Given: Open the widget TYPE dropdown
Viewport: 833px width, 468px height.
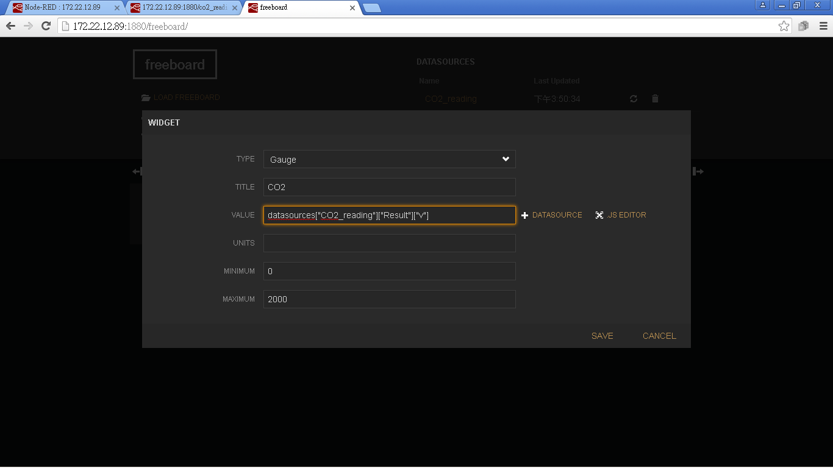Looking at the screenshot, I should 389,159.
